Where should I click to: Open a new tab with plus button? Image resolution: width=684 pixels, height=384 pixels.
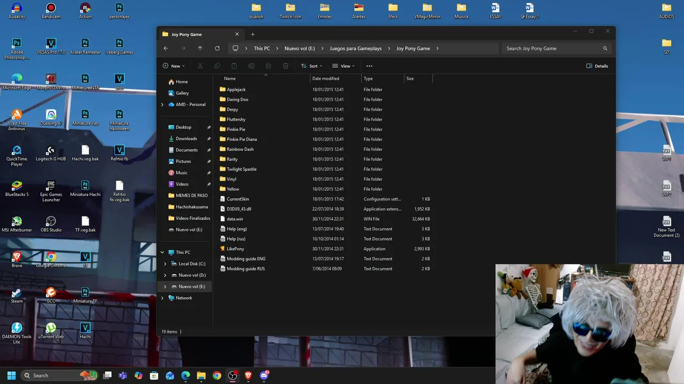click(x=253, y=34)
